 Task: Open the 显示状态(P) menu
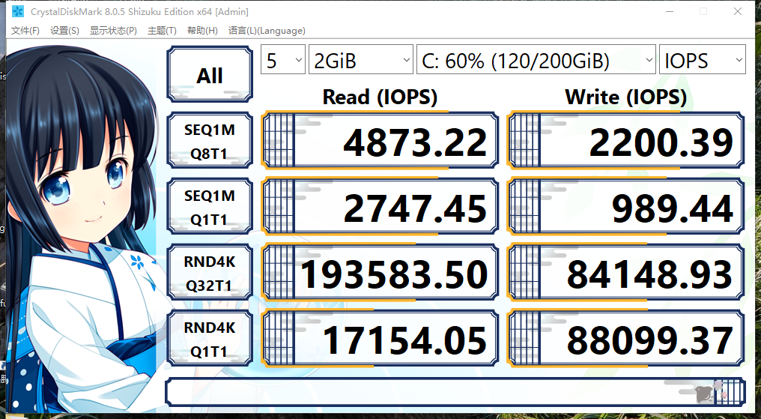tap(113, 31)
